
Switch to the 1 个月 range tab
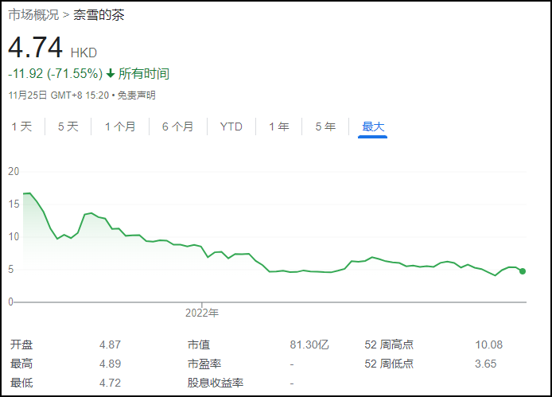point(120,126)
